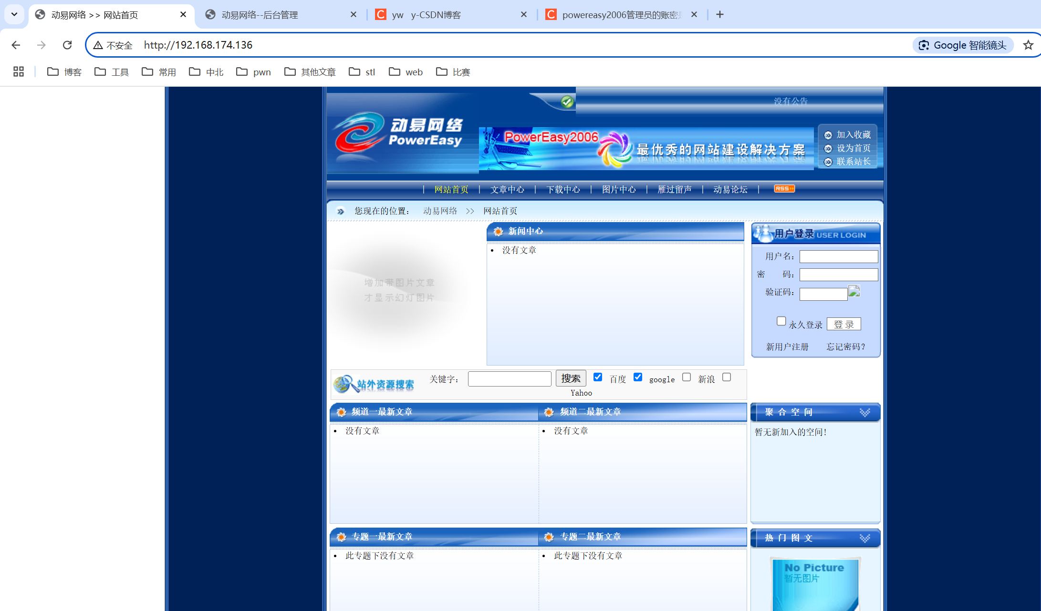Click the captcha image icon
Viewport: 1041px width, 611px height.
pyautogui.click(x=854, y=291)
